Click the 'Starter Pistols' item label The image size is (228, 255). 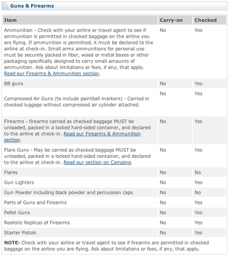tap(20, 232)
